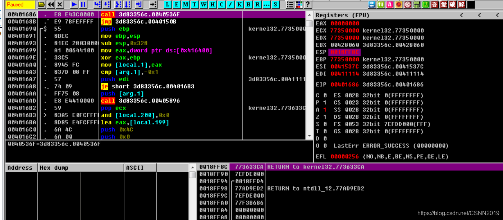Open the Call stack window (K)
Screen dimensions: 503x220
coord(239,5)
